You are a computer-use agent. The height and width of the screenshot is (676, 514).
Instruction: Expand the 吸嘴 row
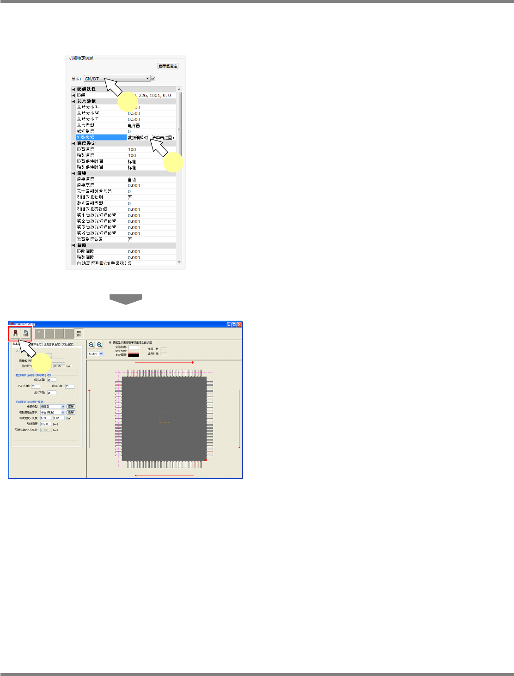coord(73,95)
